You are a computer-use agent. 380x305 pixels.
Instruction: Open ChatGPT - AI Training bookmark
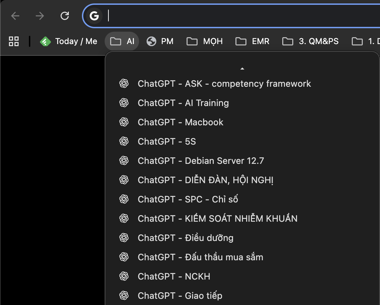click(x=183, y=103)
